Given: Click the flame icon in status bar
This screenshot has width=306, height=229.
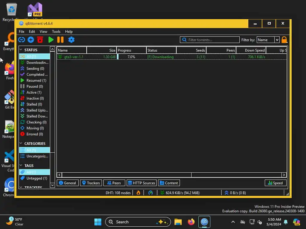Looking at the screenshot, I should 138,193.
